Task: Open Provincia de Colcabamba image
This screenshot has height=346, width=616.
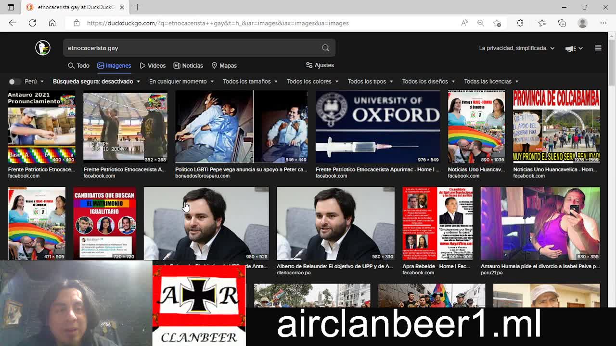Action: [x=556, y=127]
